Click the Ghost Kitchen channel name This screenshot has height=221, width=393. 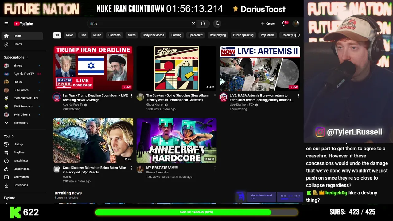(x=155, y=105)
